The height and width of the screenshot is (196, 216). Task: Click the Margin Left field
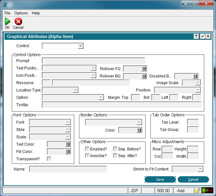click(x=174, y=97)
